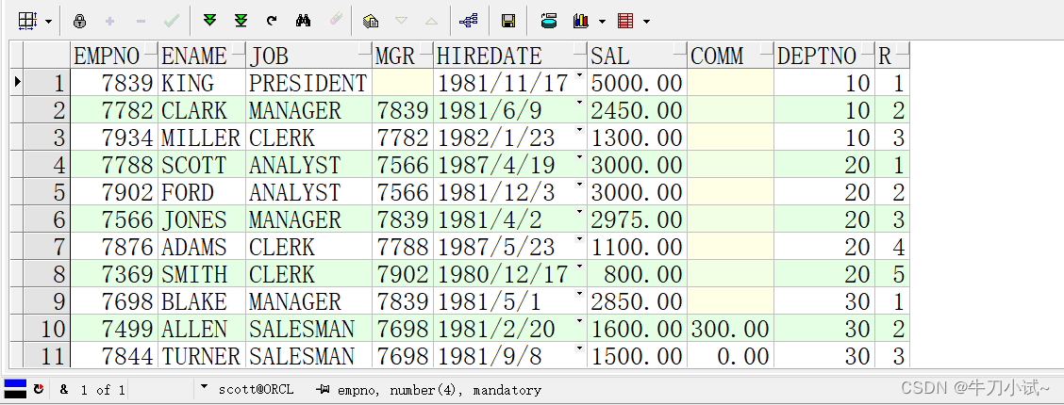
Task: Click the ENAME column header
Action: (x=202, y=55)
